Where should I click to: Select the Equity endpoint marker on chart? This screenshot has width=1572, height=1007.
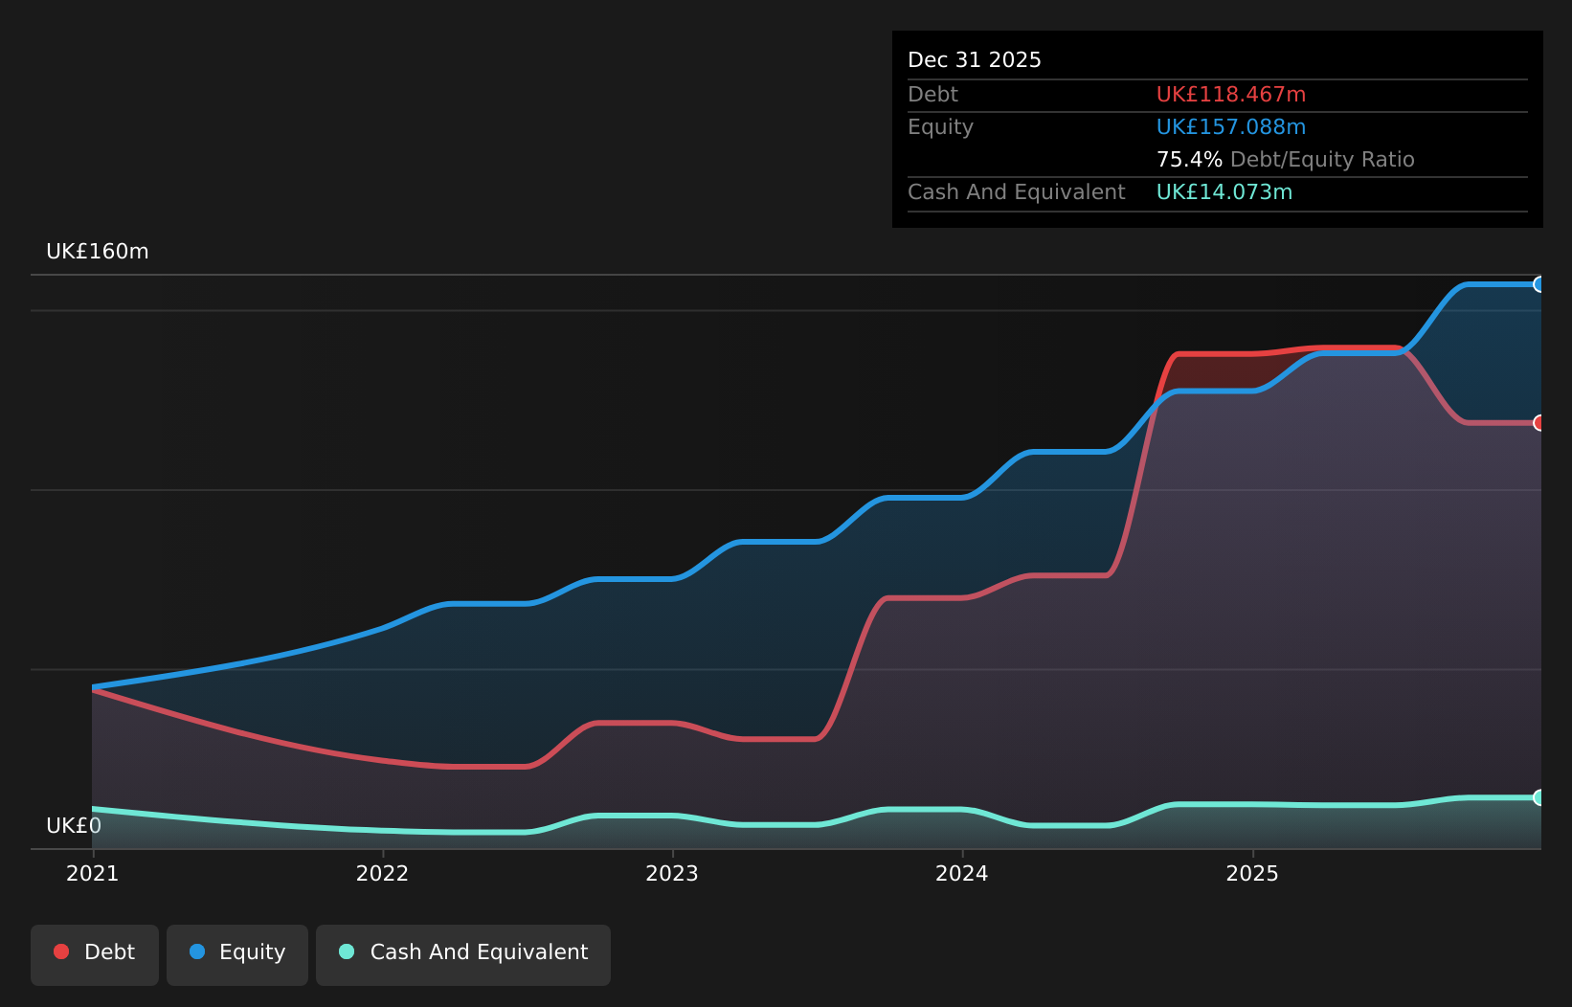pyautogui.click(x=1539, y=284)
